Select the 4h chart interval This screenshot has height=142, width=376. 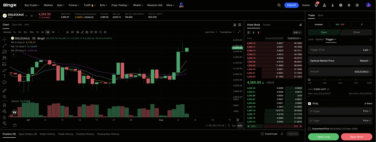point(43,32)
